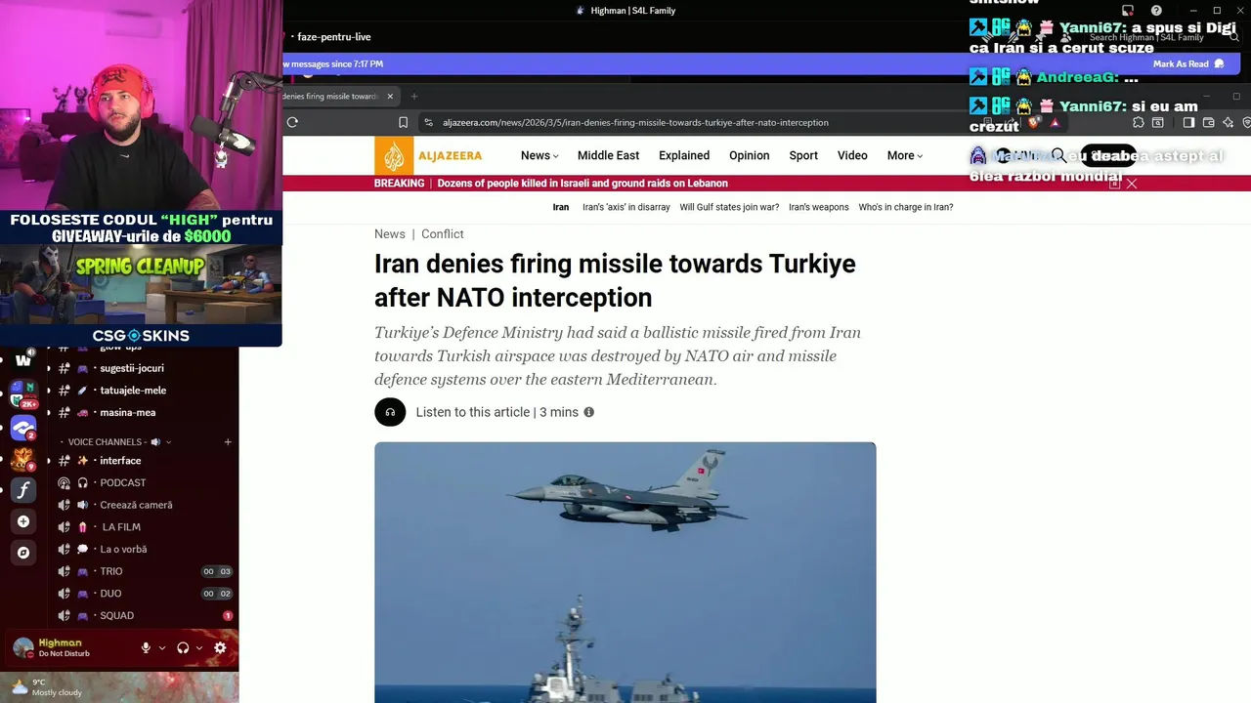Mute the microphone in Discord user panel

[146, 647]
